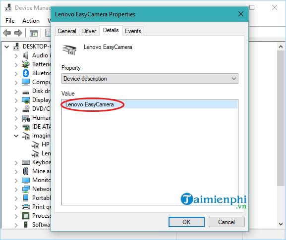This screenshot has width=286, height=240.
Task: Click the DVD/CD-ROM drives disc icon
Action: [26, 109]
